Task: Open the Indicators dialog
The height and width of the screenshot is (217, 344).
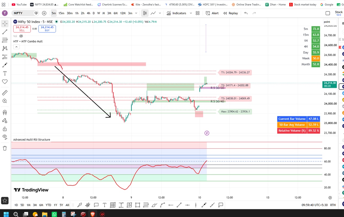Action: point(176,13)
